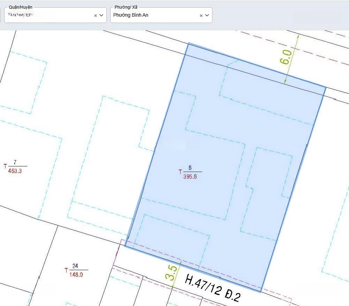
Task: Click the 148.0 area label
Action: pyautogui.click(x=76, y=274)
